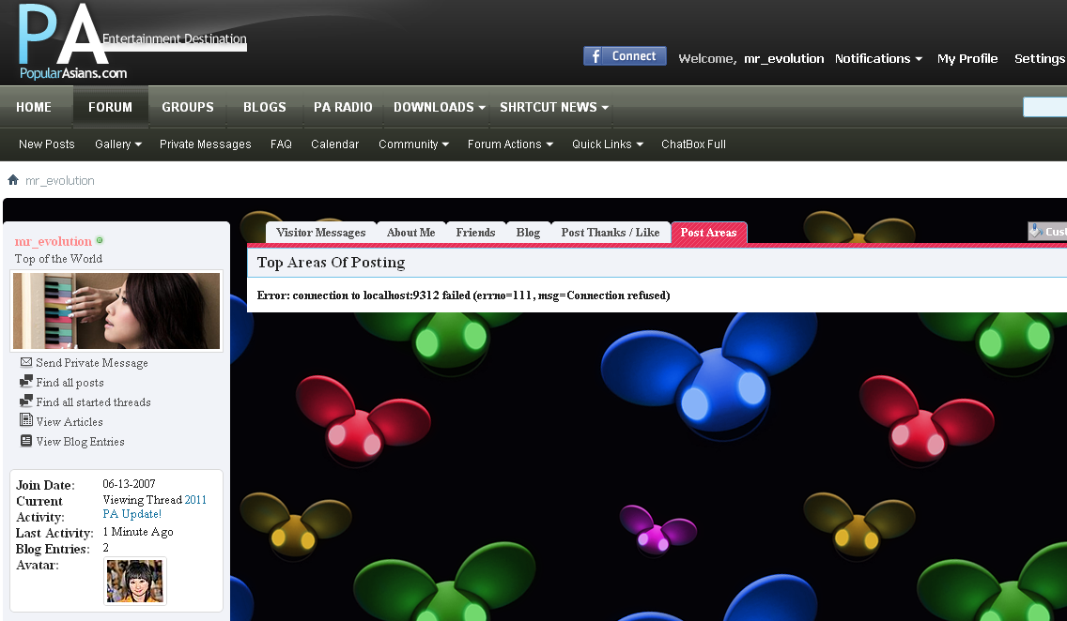Screen dimensions: 1067x621
Task: Open the Forum Actions dropdown
Action: tap(510, 144)
